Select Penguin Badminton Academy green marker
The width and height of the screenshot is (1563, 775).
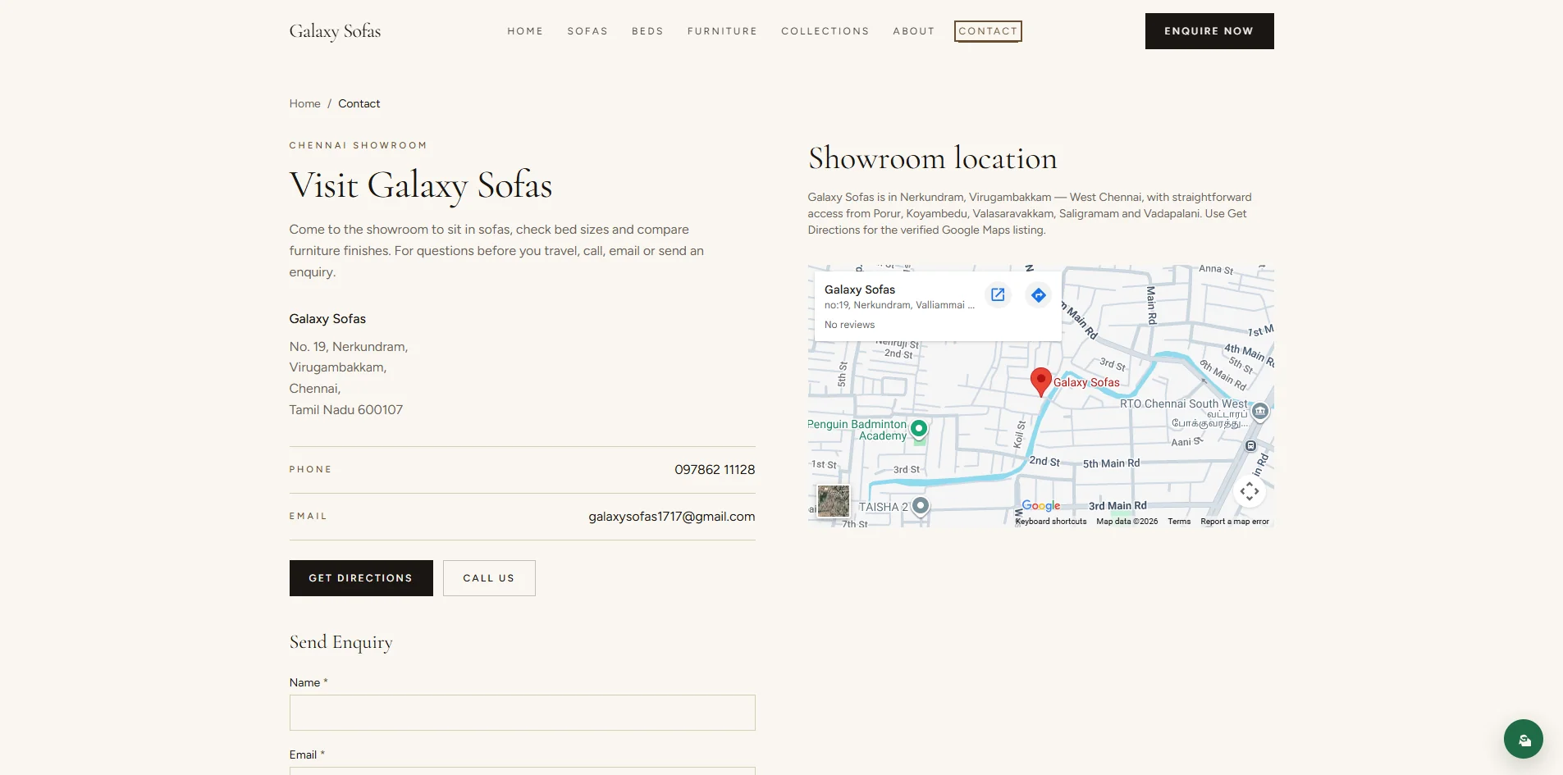coord(919,428)
